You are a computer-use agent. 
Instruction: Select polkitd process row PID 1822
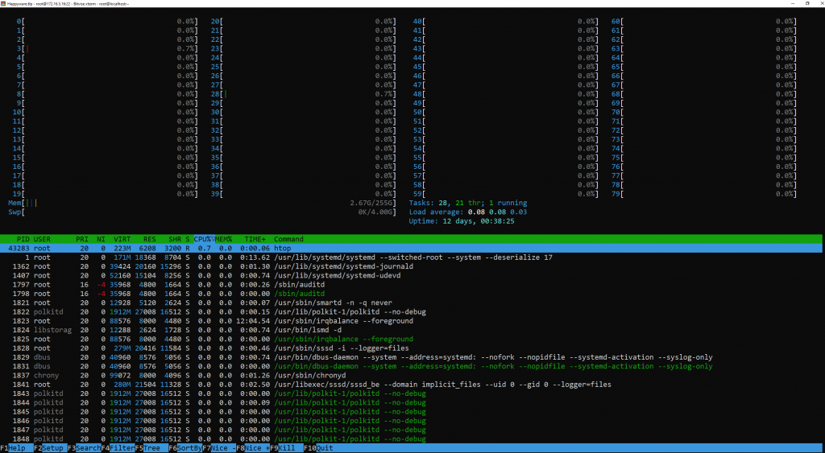412,311
